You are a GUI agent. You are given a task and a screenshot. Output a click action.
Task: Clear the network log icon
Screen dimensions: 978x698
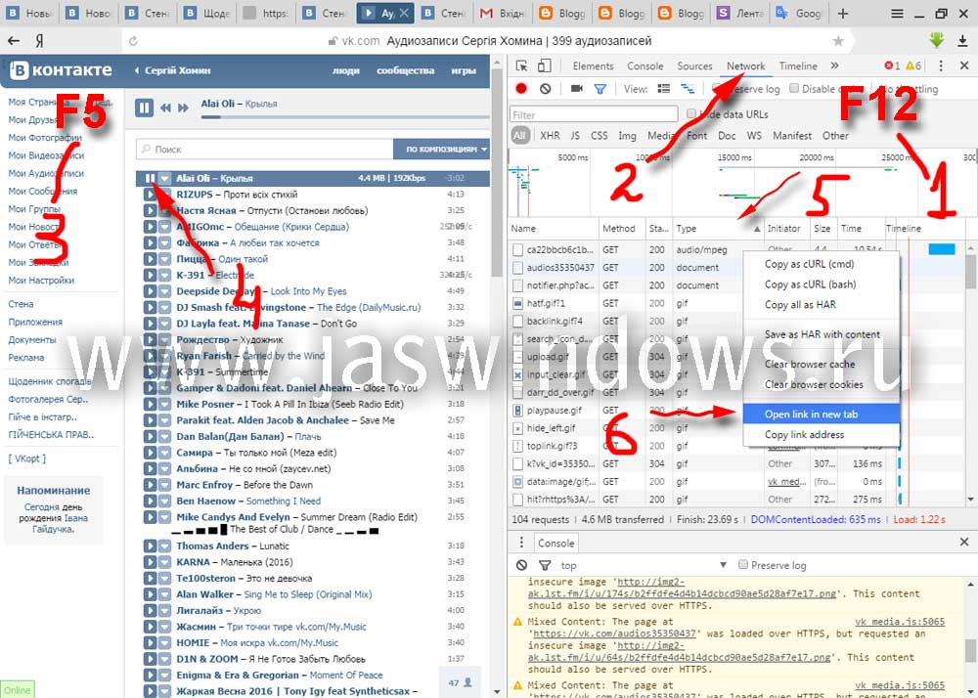coord(546,89)
